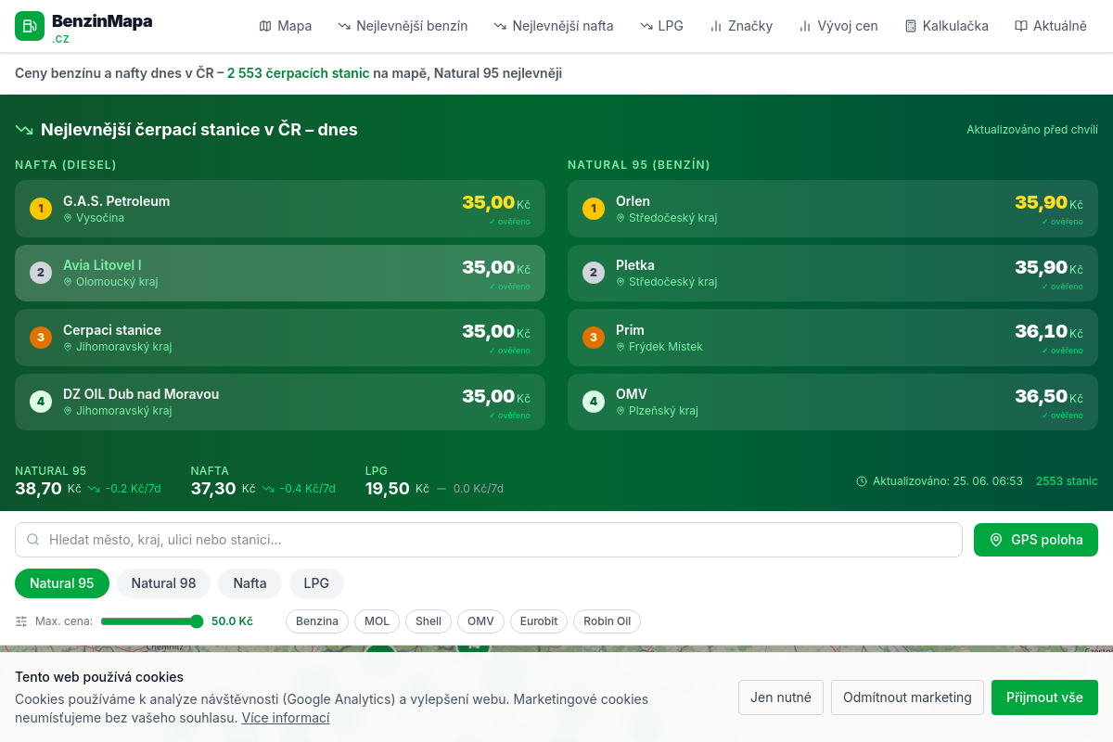Select the Natural 98 fuel filter
Screen dimensions: 1113x742
pyautogui.click(x=163, y=583)
